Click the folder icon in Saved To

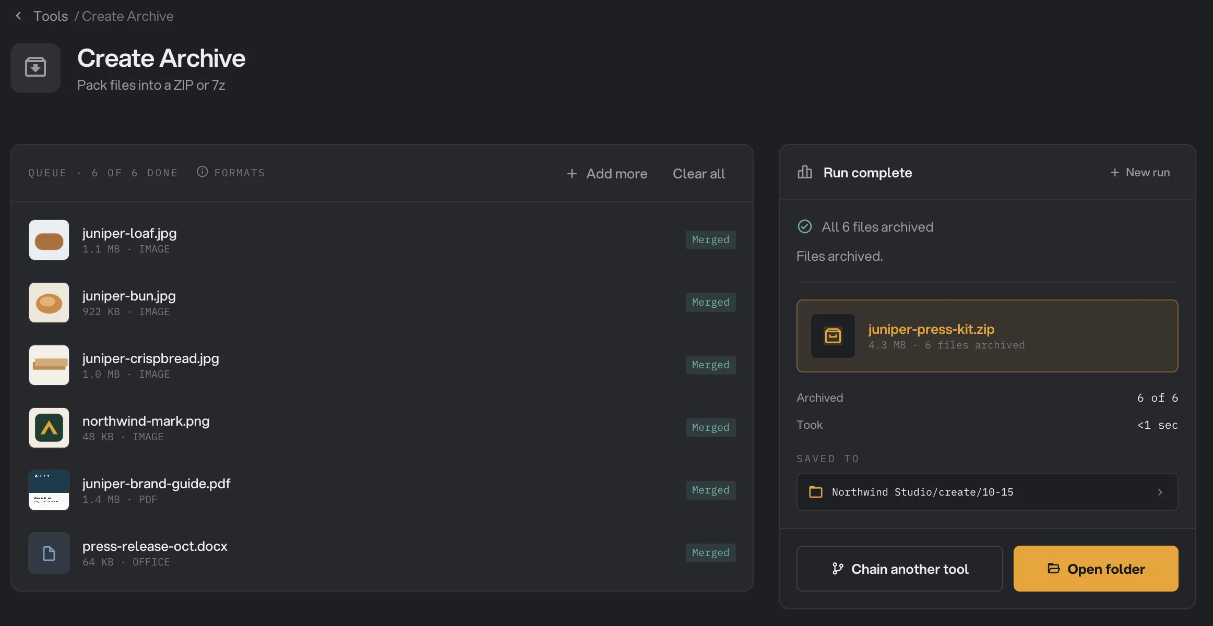(x=815, y=492)
